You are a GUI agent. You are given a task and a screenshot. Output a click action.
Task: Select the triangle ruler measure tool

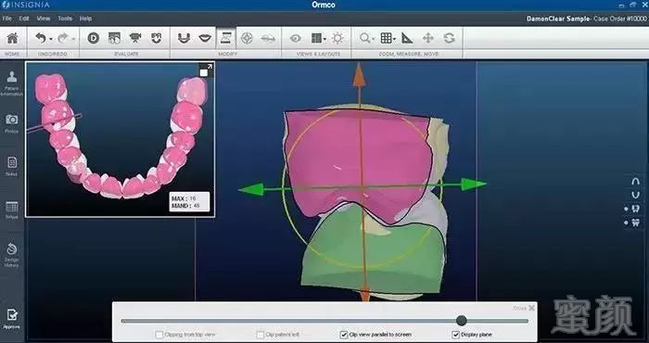click(407, 39)
